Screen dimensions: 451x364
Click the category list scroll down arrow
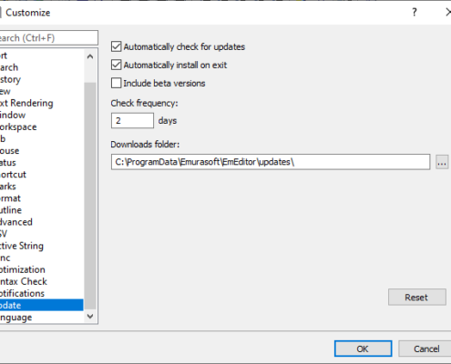(90, 317)
